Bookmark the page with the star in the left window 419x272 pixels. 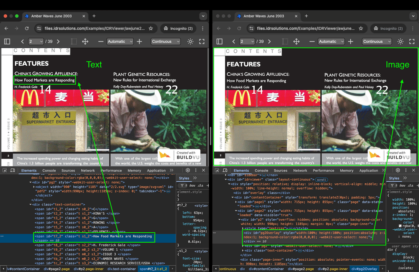(151, 28)
